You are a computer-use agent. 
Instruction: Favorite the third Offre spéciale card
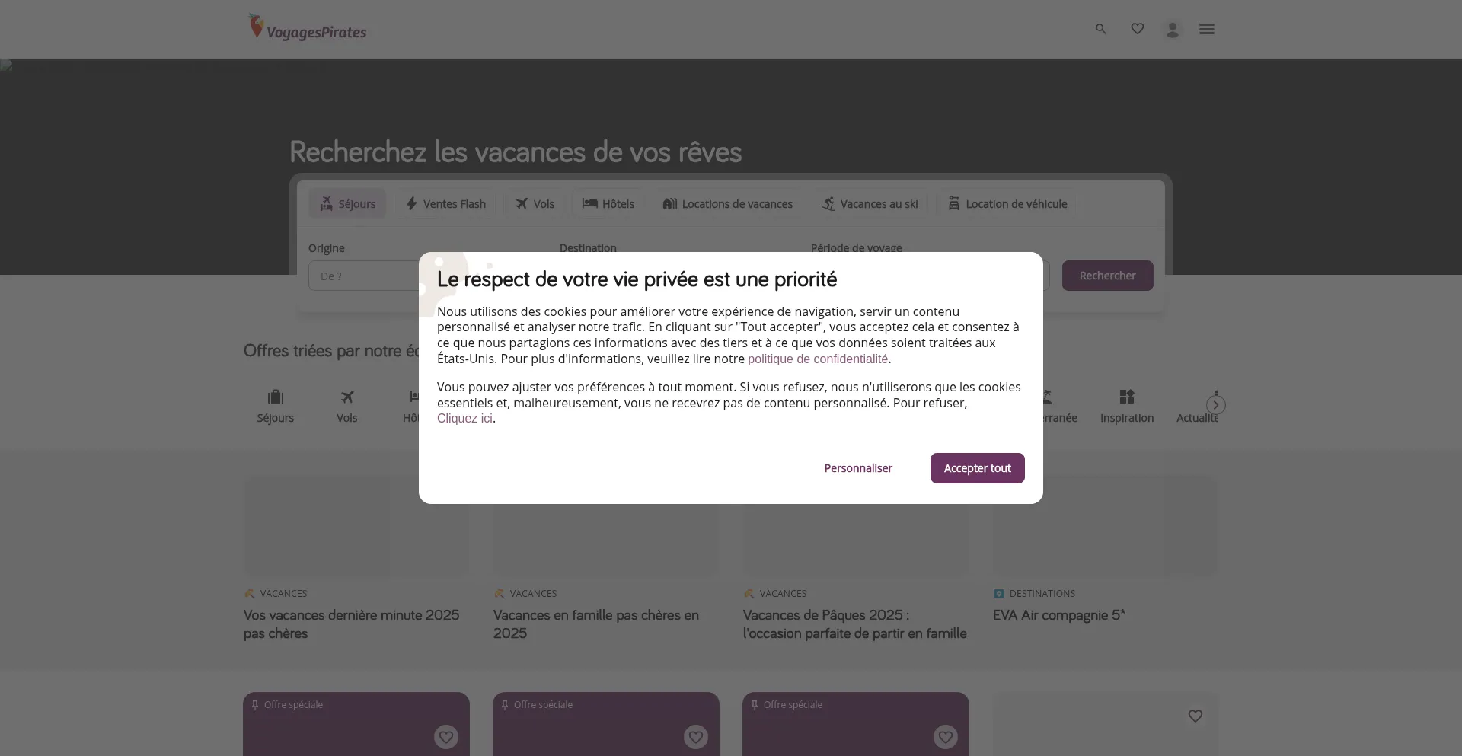point(946,737)
